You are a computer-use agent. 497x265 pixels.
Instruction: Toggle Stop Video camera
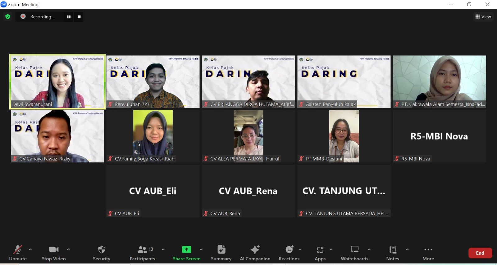click(x=54, y=253)
